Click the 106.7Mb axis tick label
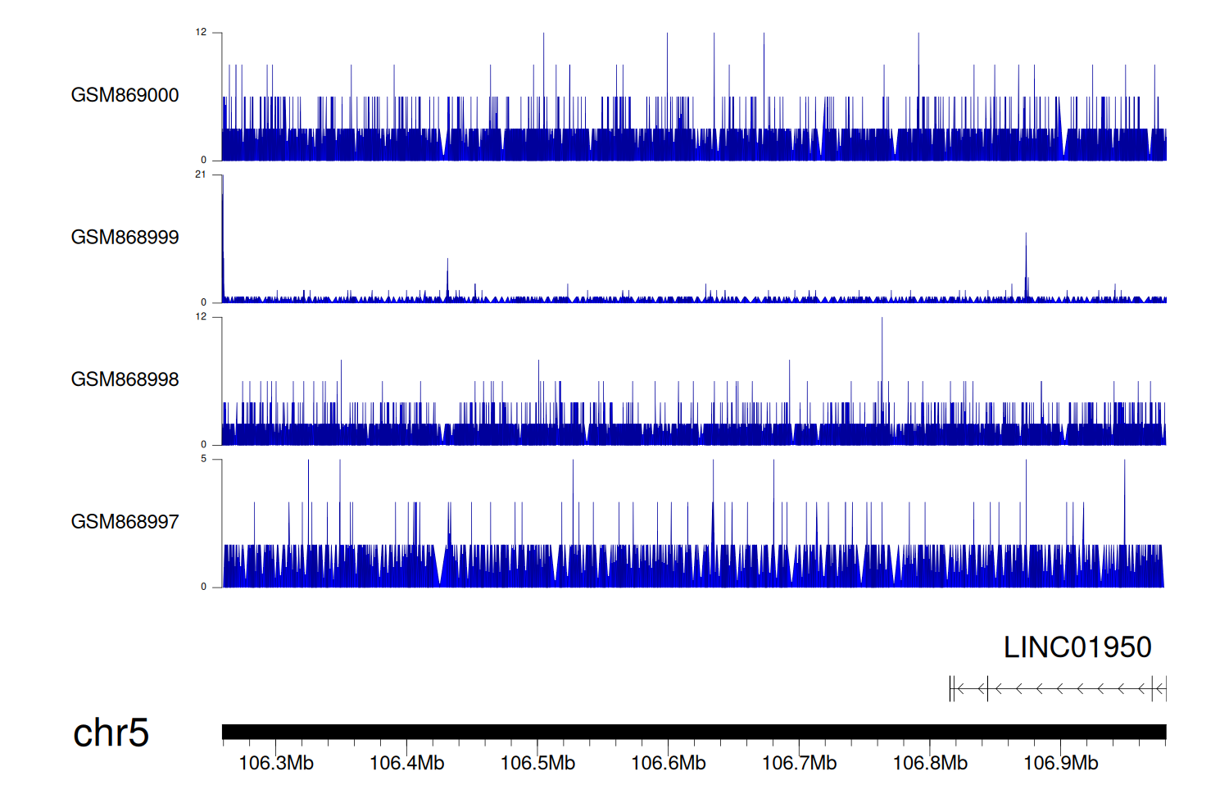This screenshot has width=1229, height=803. tap(799, 764)
